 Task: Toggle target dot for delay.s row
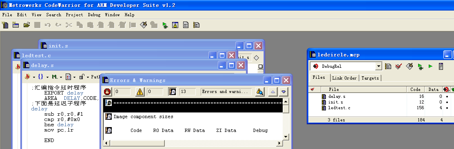[x=447, y=97]
